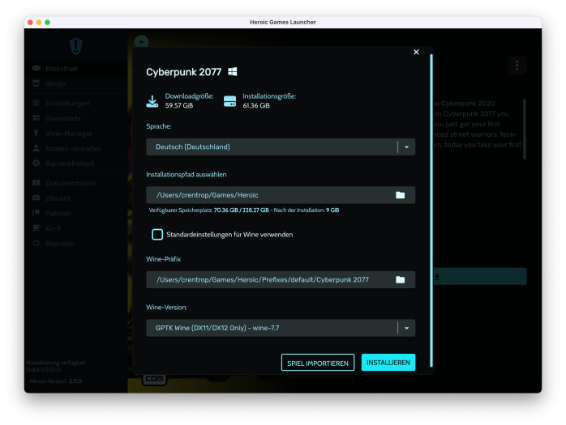Click the Downloads icon in sidebar
The width and height of the screenshot is (566, 425).
click(36, 118)
